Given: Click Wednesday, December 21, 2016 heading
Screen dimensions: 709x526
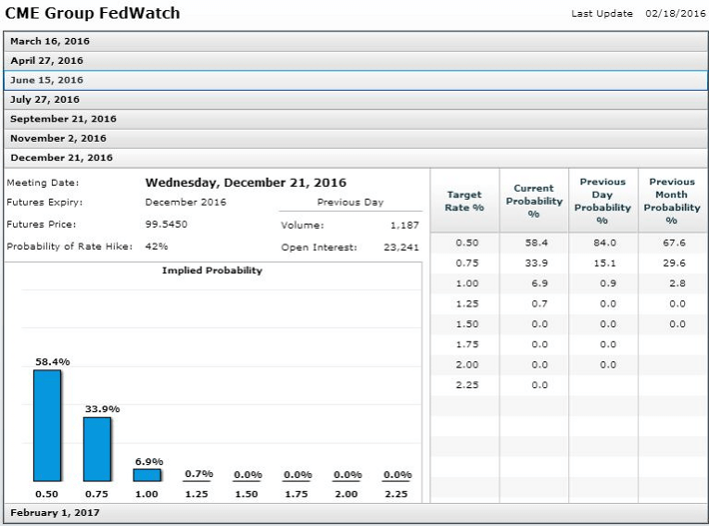Looking at the screenshot, I should tap(246, 183).
